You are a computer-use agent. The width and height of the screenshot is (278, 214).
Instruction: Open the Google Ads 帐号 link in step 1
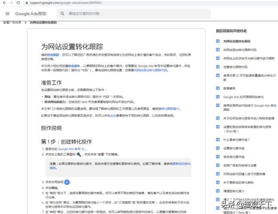69,149
